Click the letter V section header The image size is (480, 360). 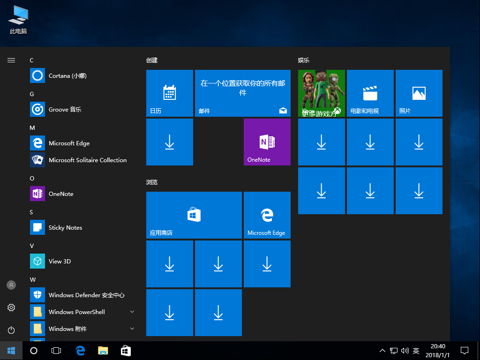click(31, 246)
